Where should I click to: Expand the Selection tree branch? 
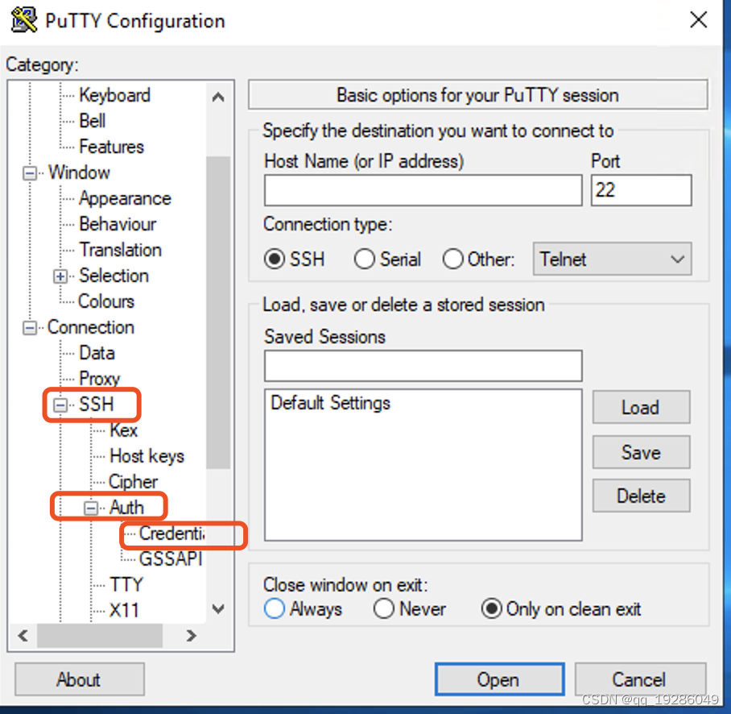pyautogui.click(x=60, y=276)
